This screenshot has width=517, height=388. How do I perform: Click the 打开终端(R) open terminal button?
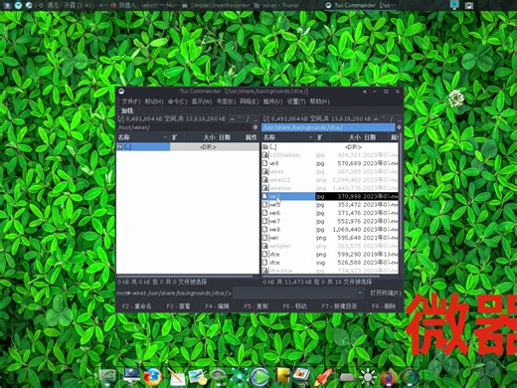click(x=386, y=293)
